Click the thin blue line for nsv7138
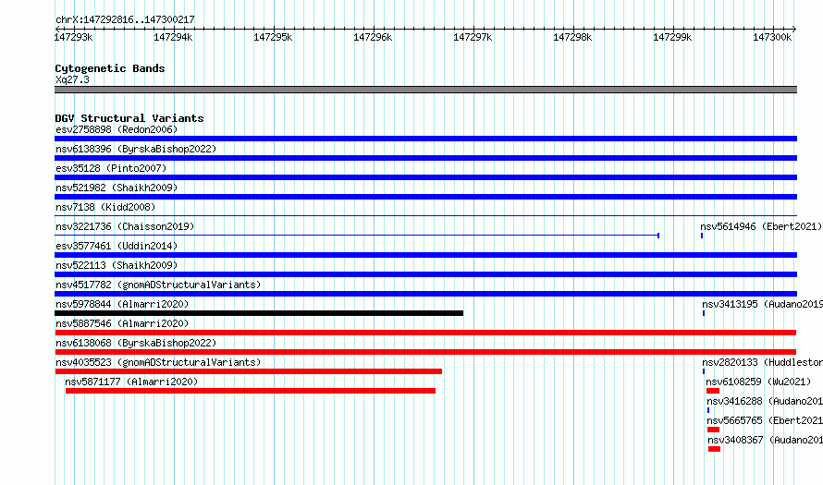Viewport: 823px width, 485px height. tap(425, 215)
